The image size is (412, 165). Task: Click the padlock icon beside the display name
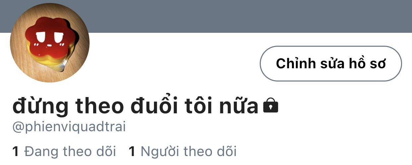pos(270,106)
